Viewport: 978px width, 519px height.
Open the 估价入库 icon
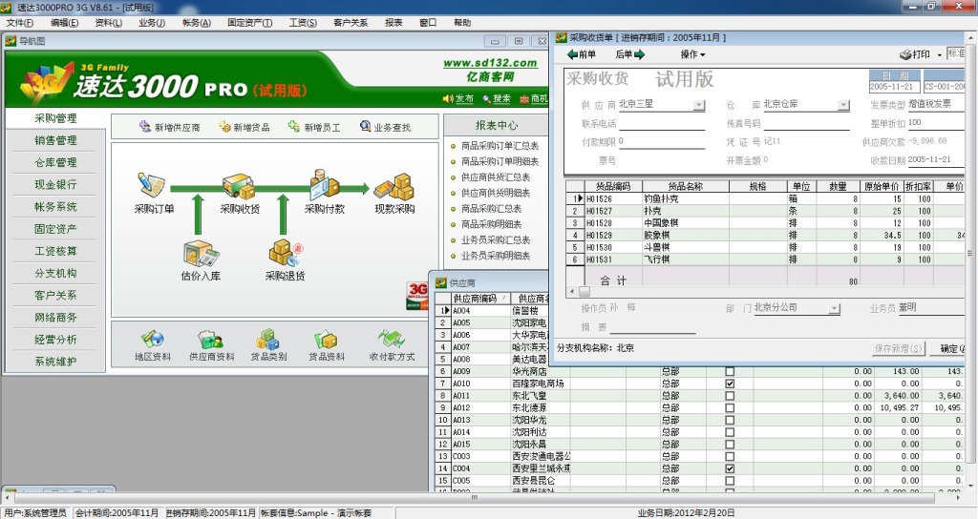[x=201, y=254]
